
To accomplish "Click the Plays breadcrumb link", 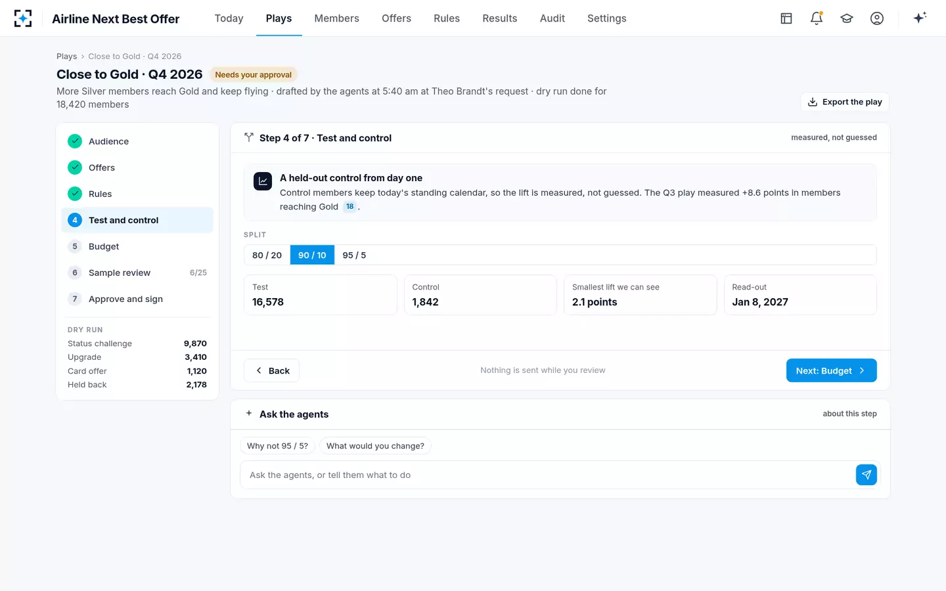I will coord(66,56).
